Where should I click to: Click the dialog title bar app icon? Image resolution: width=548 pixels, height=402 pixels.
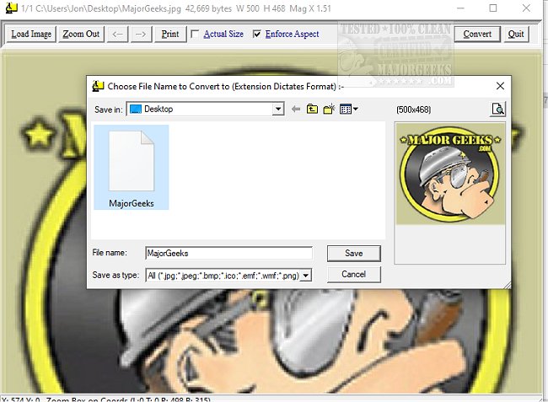[x=98, y=86]
